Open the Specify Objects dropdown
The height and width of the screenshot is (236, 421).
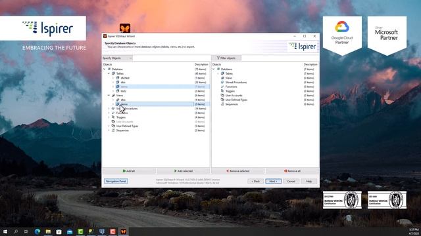(x=117, y=58)
